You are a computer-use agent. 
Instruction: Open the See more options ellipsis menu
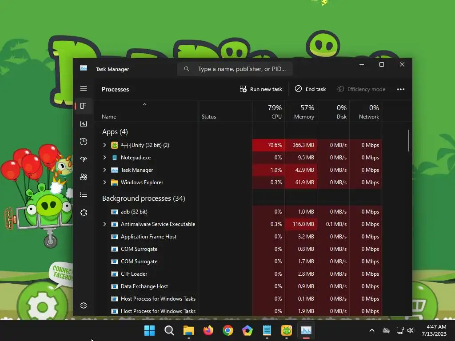401,89
